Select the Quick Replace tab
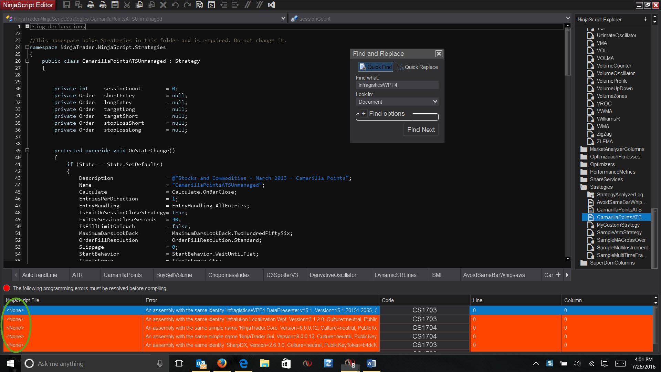The height and width of the screenshot is (372, 661). (417, 67)
